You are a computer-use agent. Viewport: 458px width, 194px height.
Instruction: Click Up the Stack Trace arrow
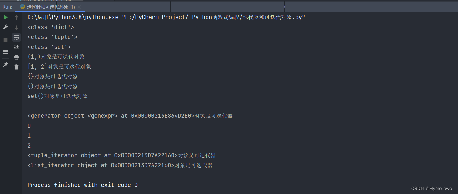click(x=16, y=18)
